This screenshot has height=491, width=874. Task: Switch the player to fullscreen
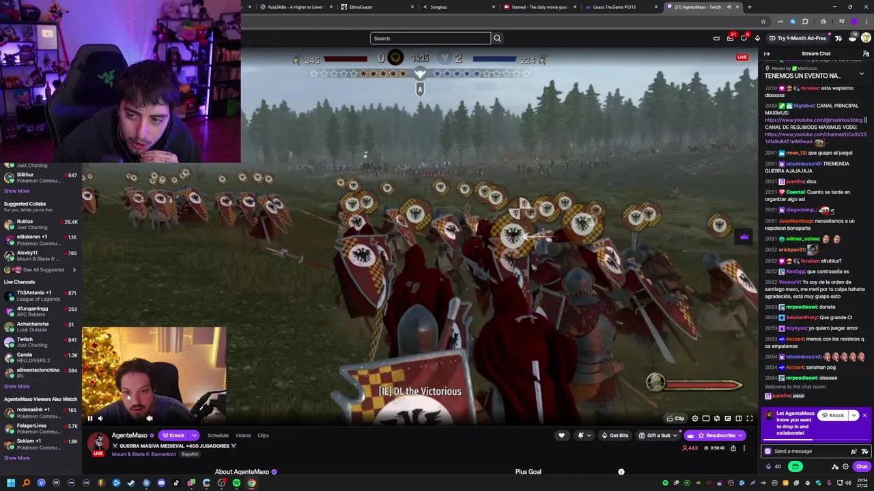point(750,419)
